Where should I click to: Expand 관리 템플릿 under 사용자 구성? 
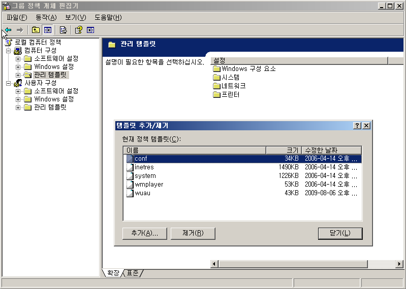(18, 107)
